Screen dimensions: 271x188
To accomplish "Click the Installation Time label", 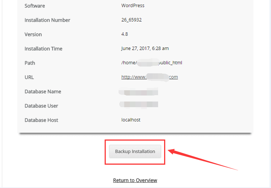I will [x=43, y=49].
